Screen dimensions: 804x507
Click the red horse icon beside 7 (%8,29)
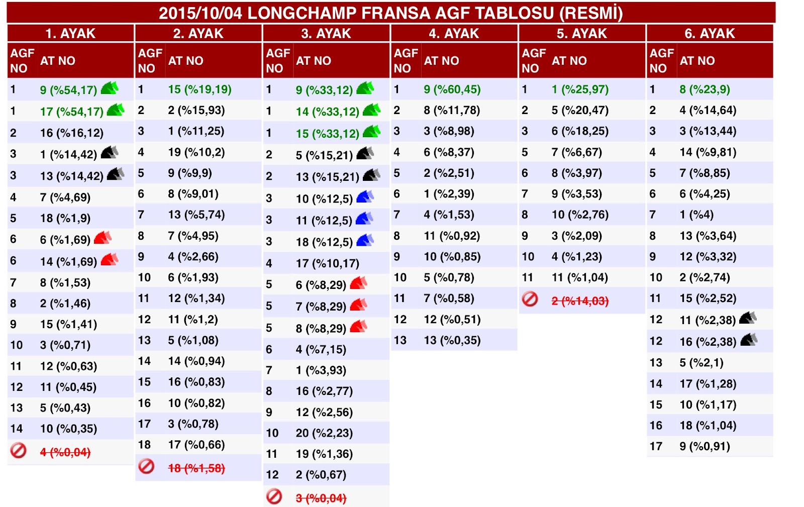[x=359, y=305]
